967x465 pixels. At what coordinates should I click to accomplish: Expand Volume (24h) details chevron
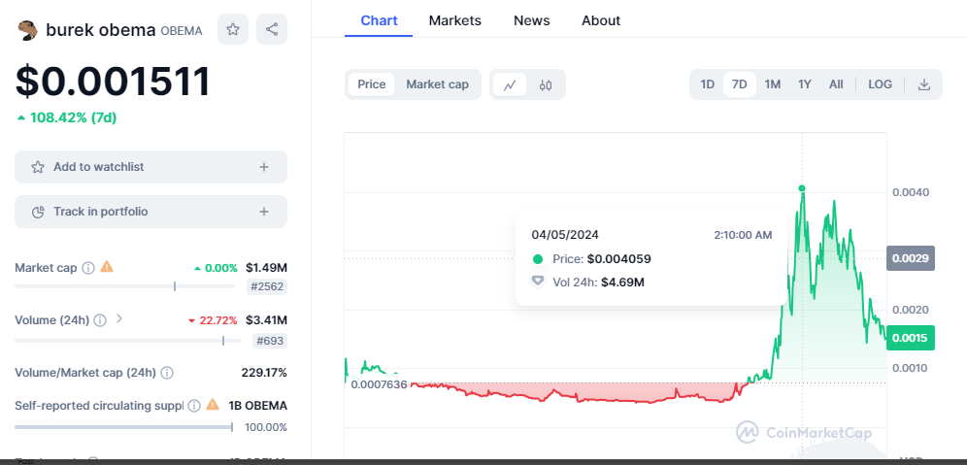pos(119,318)
